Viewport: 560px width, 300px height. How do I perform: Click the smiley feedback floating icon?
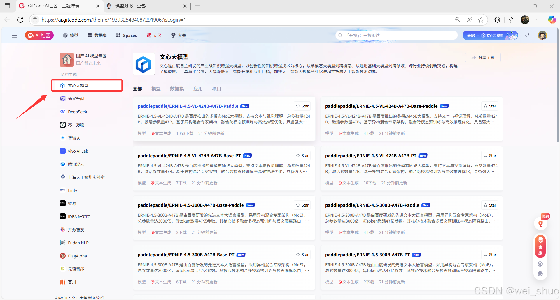pyautogui.click(x=540, y=274)
